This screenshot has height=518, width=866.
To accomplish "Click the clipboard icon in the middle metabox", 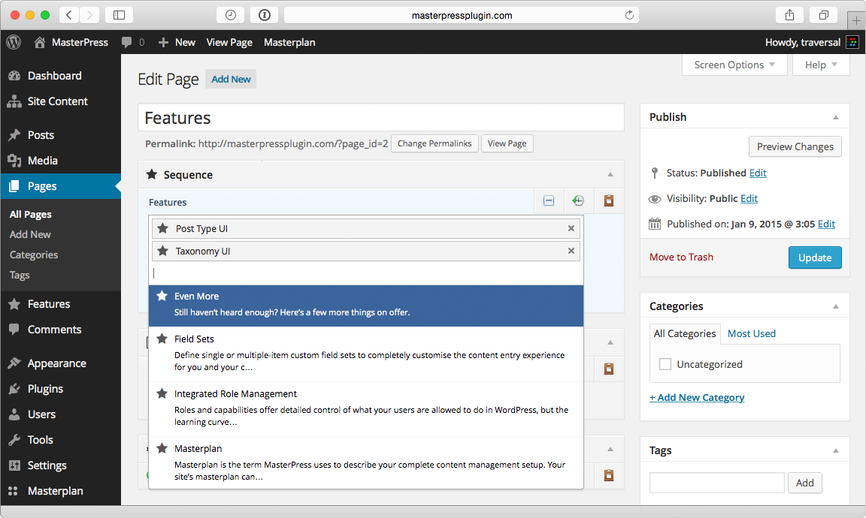I will point(609,369).
